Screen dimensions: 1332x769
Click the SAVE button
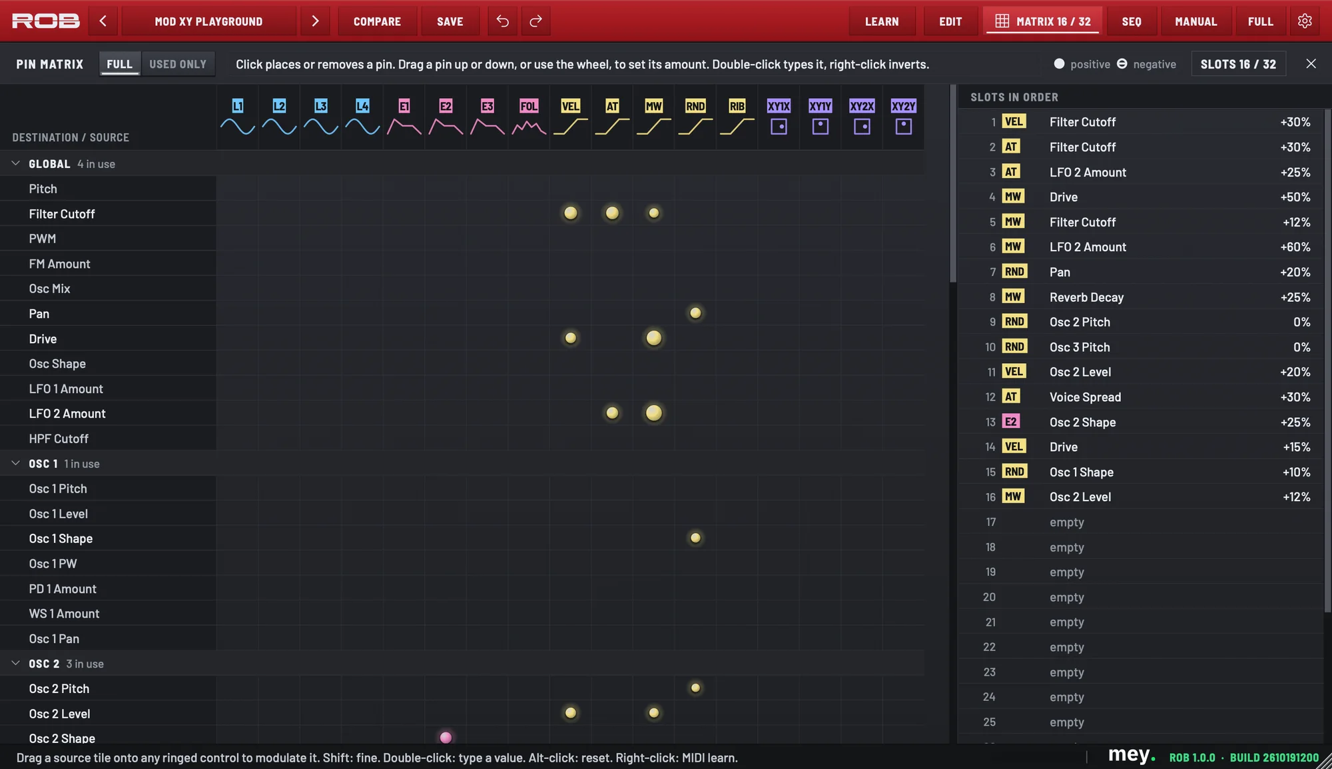tap(450, 21)
